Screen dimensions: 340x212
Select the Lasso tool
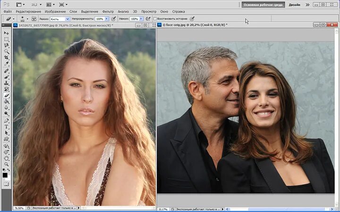(x=6, y=45)
